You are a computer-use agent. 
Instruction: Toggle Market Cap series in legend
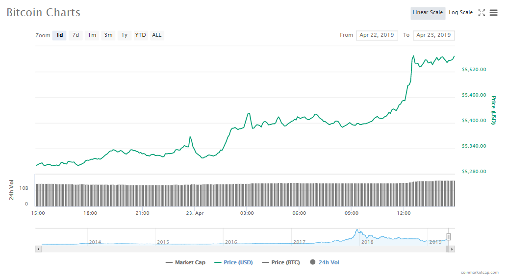pos(186,262)
